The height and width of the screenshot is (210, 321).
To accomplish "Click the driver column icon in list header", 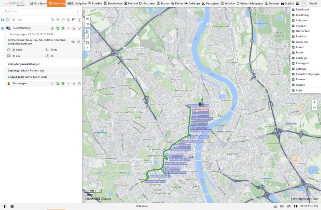I will click(68, 20).
